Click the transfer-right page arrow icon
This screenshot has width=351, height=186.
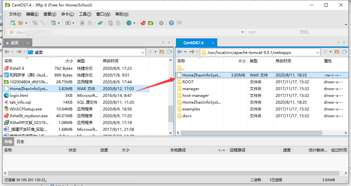point(90,23)
